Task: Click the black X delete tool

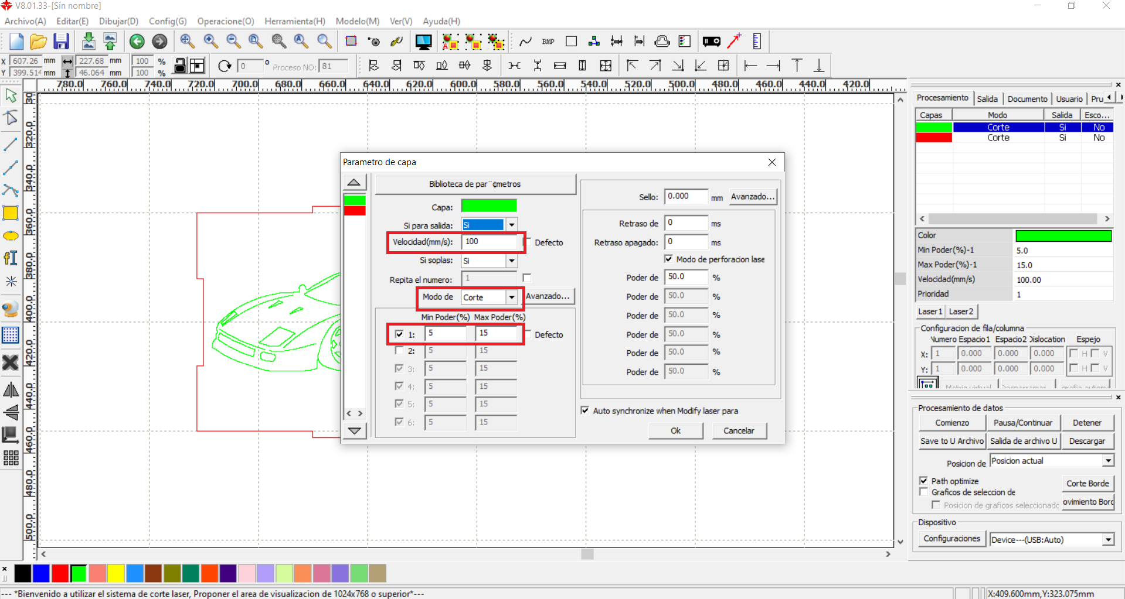Action: tap(11, 362)
